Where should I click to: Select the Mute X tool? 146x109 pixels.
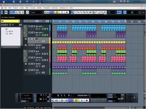[x=90, y=12]
